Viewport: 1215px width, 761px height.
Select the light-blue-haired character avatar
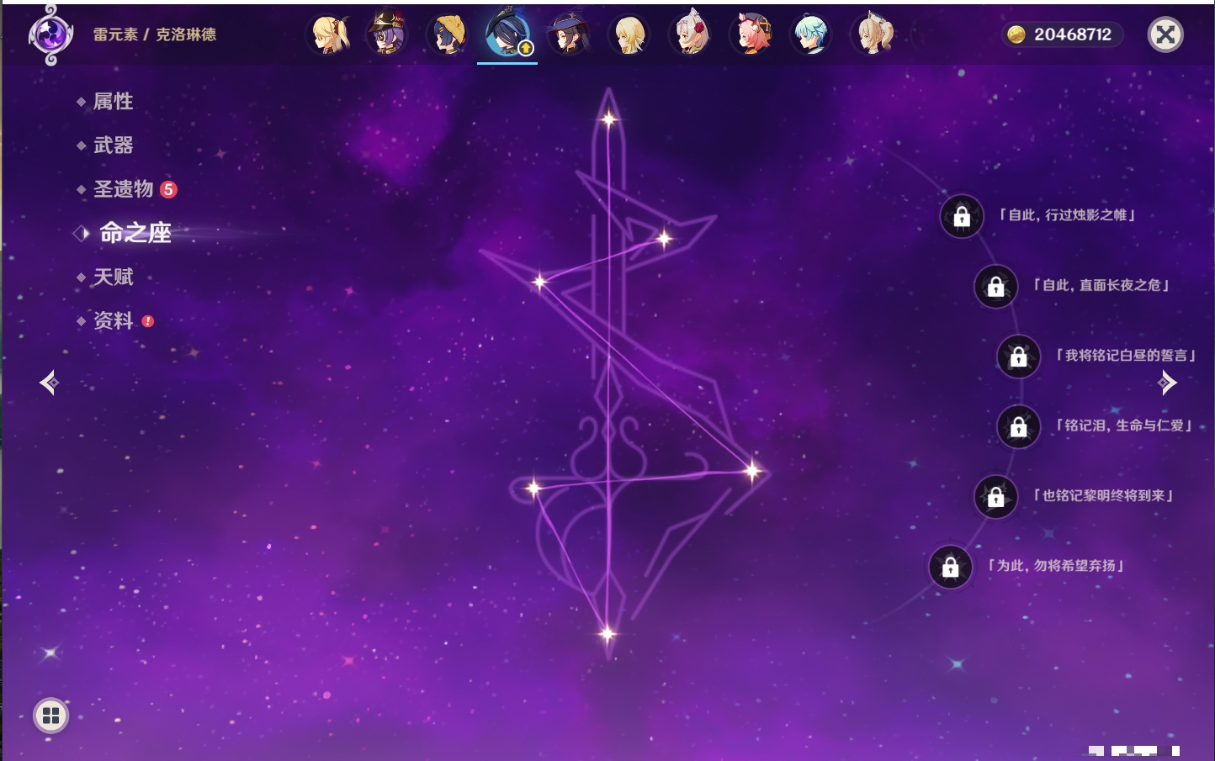(x=811, y=34)
